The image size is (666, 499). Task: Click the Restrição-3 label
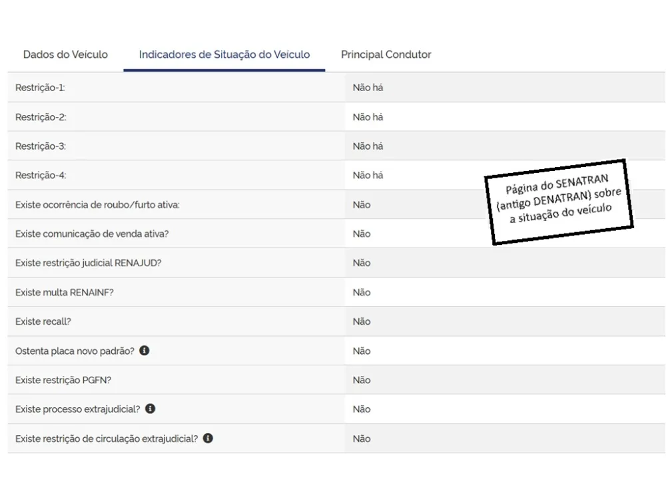(41, 146)
